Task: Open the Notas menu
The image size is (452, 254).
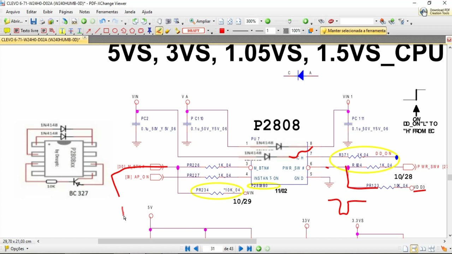Action: point(84,12)
